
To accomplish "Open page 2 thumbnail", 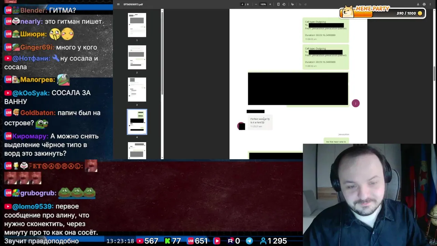I will click(137, 57).
